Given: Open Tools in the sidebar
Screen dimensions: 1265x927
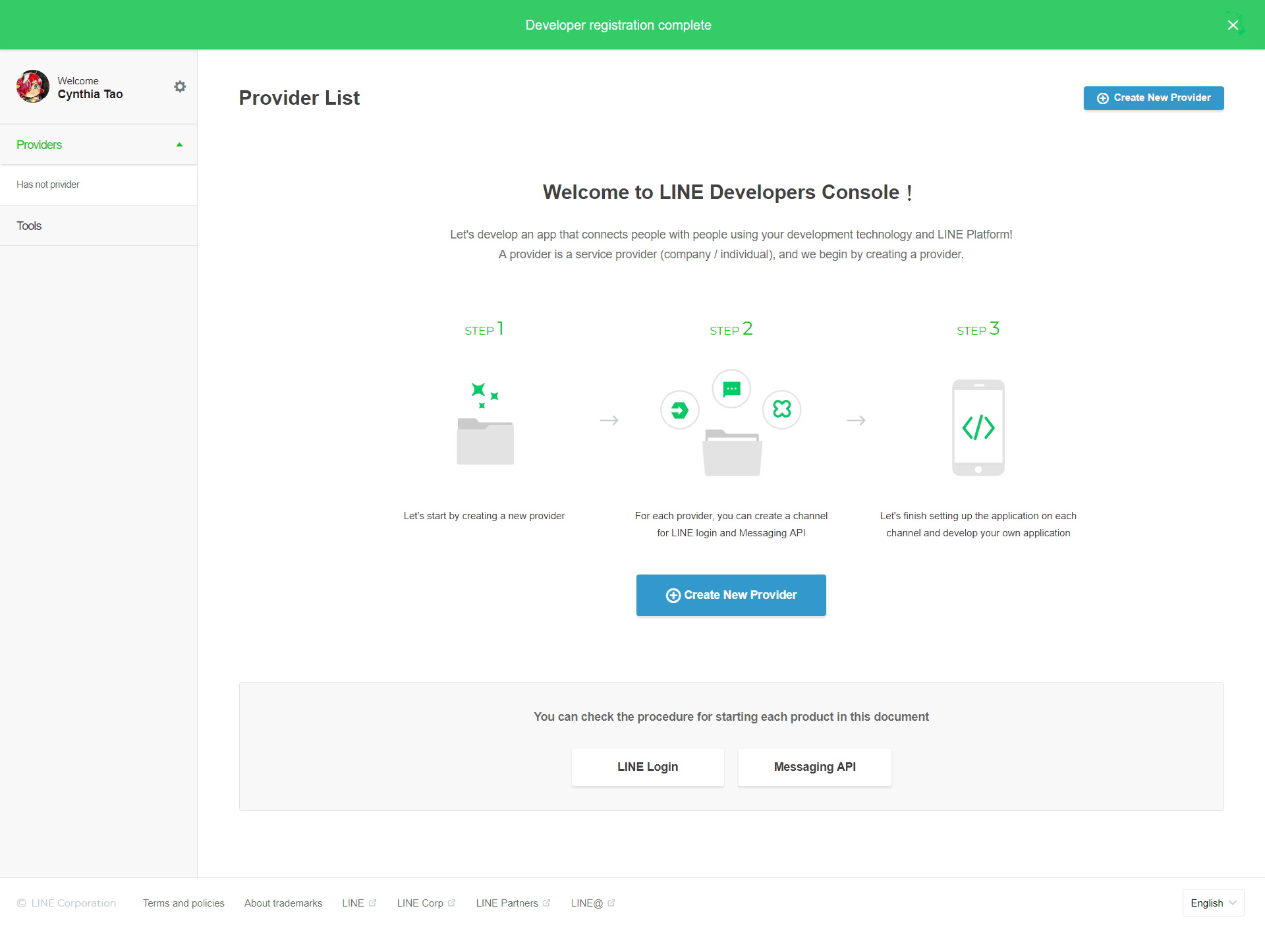Looking at the screenshot, I should 98,226.
